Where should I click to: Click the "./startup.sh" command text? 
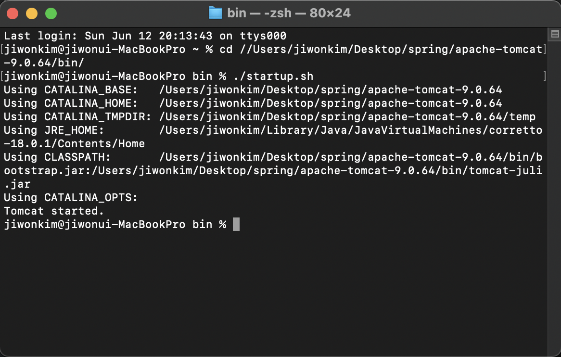(x=273, y=76)
